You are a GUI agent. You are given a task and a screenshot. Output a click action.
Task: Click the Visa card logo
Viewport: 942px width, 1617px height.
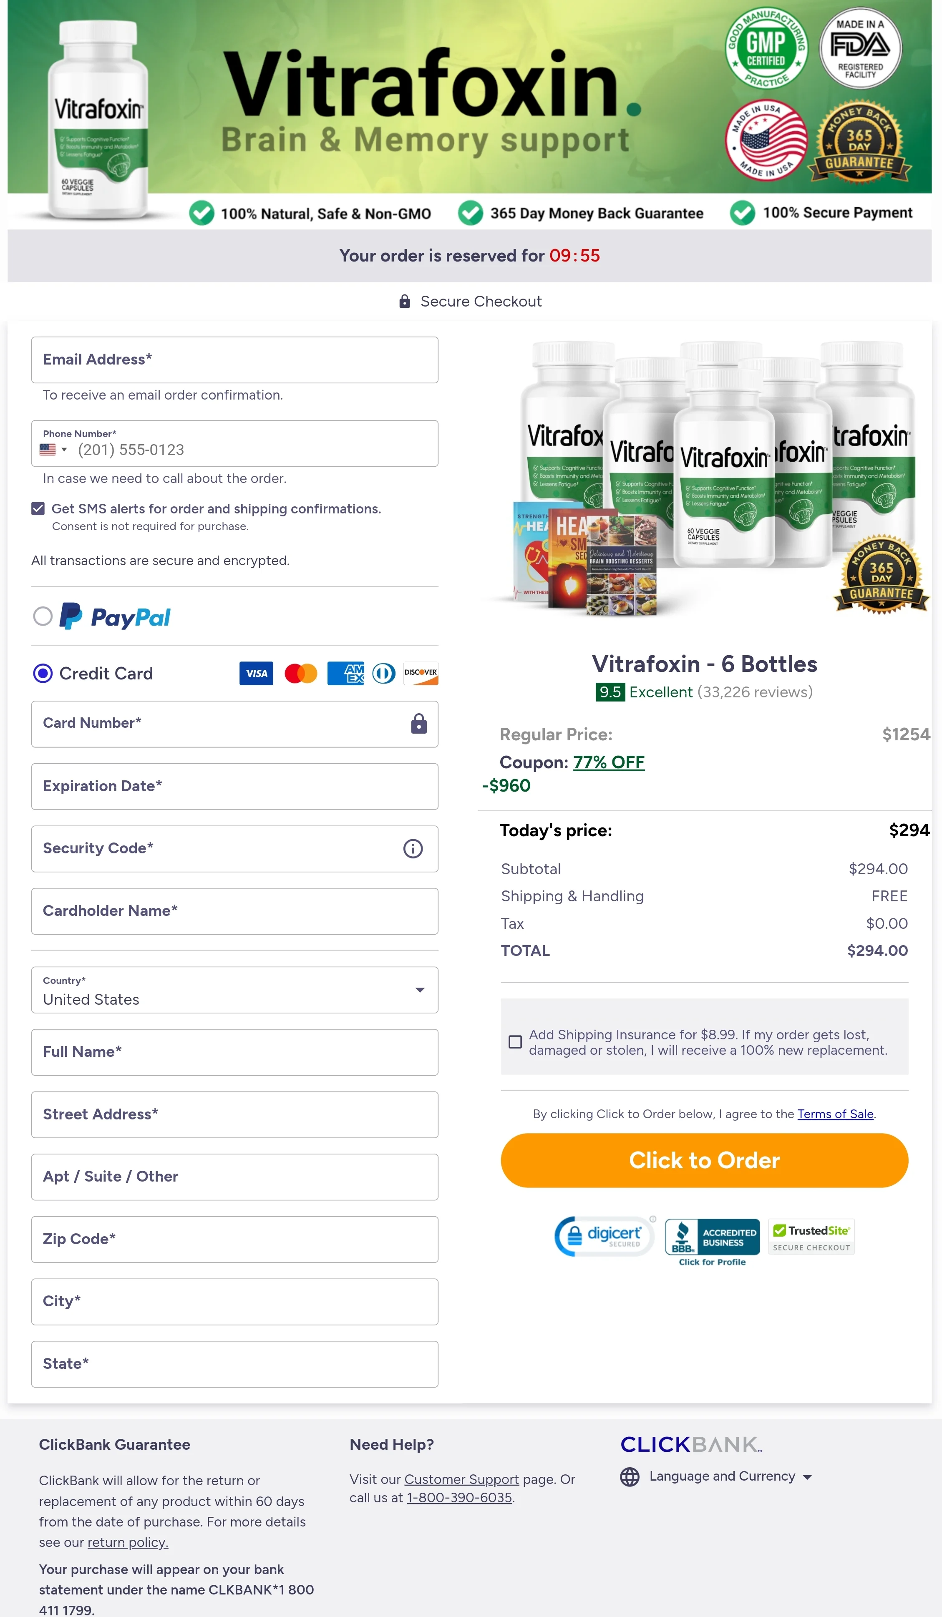click(x=256, y=673)
